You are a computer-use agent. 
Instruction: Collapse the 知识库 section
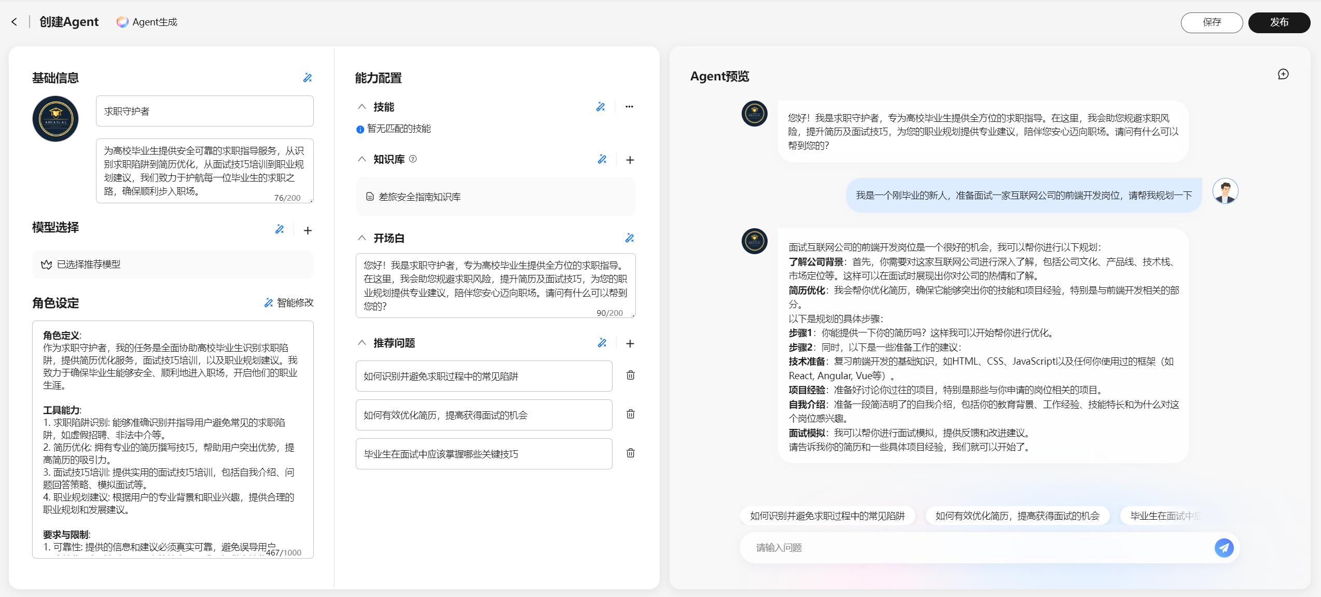click(362, 159)
